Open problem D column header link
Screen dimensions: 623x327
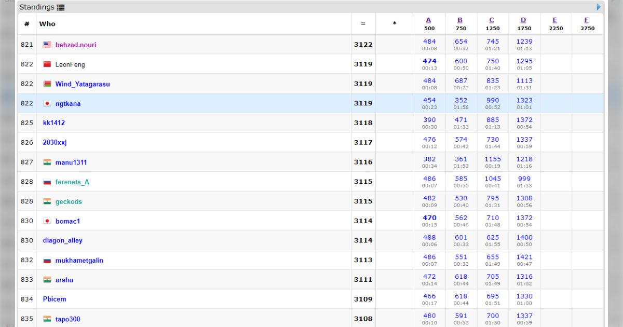524,20
